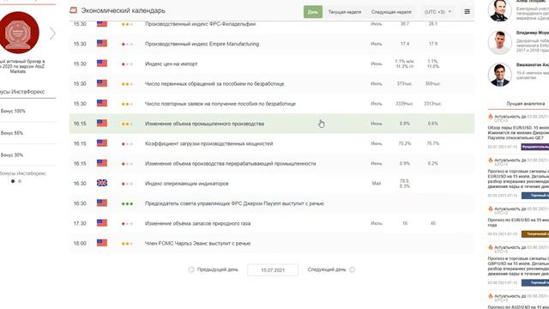Image resolution: width=549 pixels, height=309 pixels.
Task: Click Май period in опережающих индикаторов row
Action: [x=377, y=184]
